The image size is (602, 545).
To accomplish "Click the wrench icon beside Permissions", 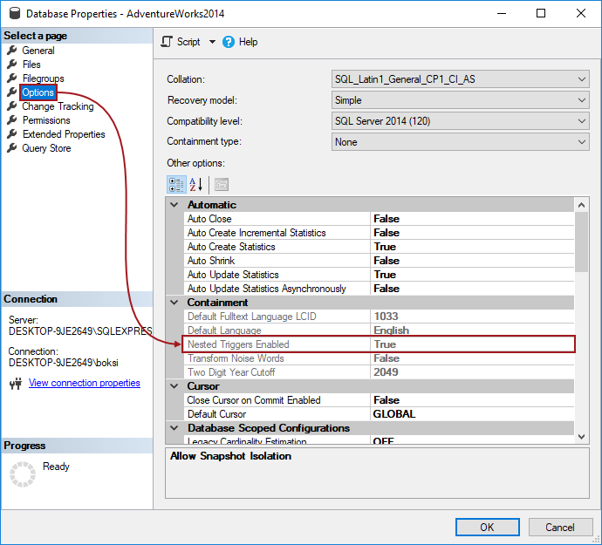I will 12,119.
